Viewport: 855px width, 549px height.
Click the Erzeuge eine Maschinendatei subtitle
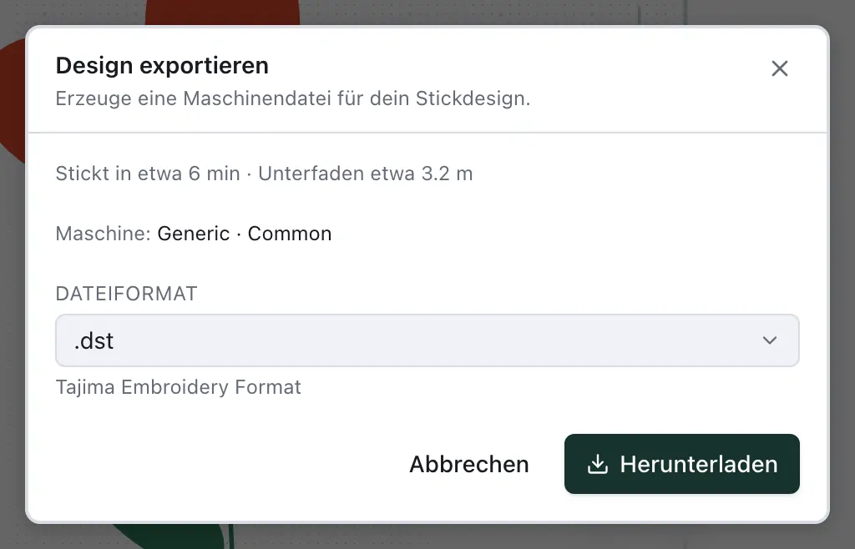click(x=293, y=98)
